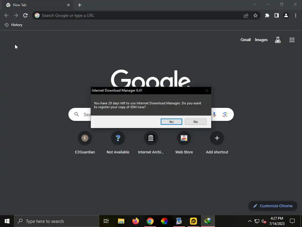Switch to Internet Download Manager on taskbar
Image resolution: width=302 pixels, height=227 pixels.
[208, 221]
